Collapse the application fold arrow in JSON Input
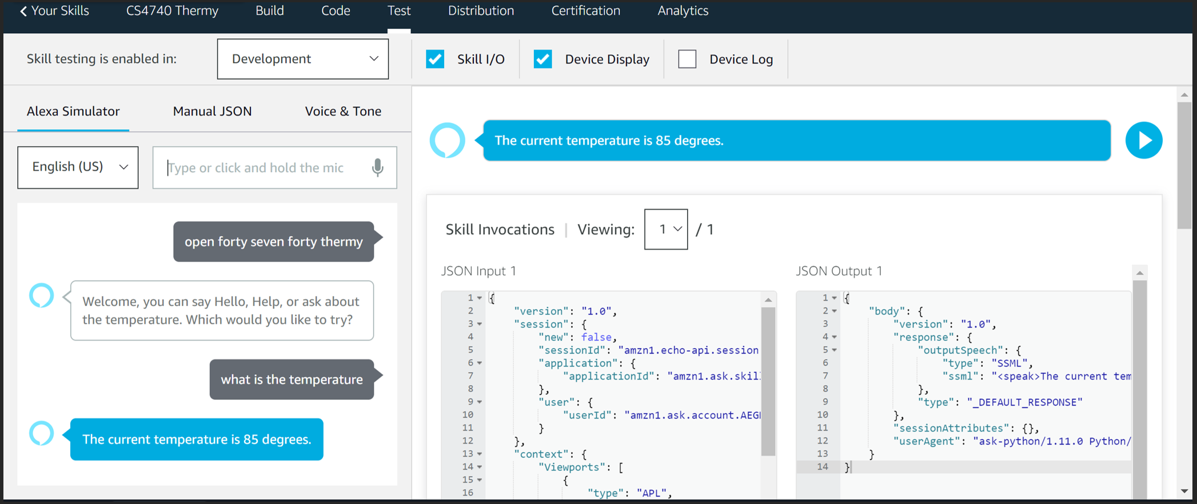 pos(480,363)
